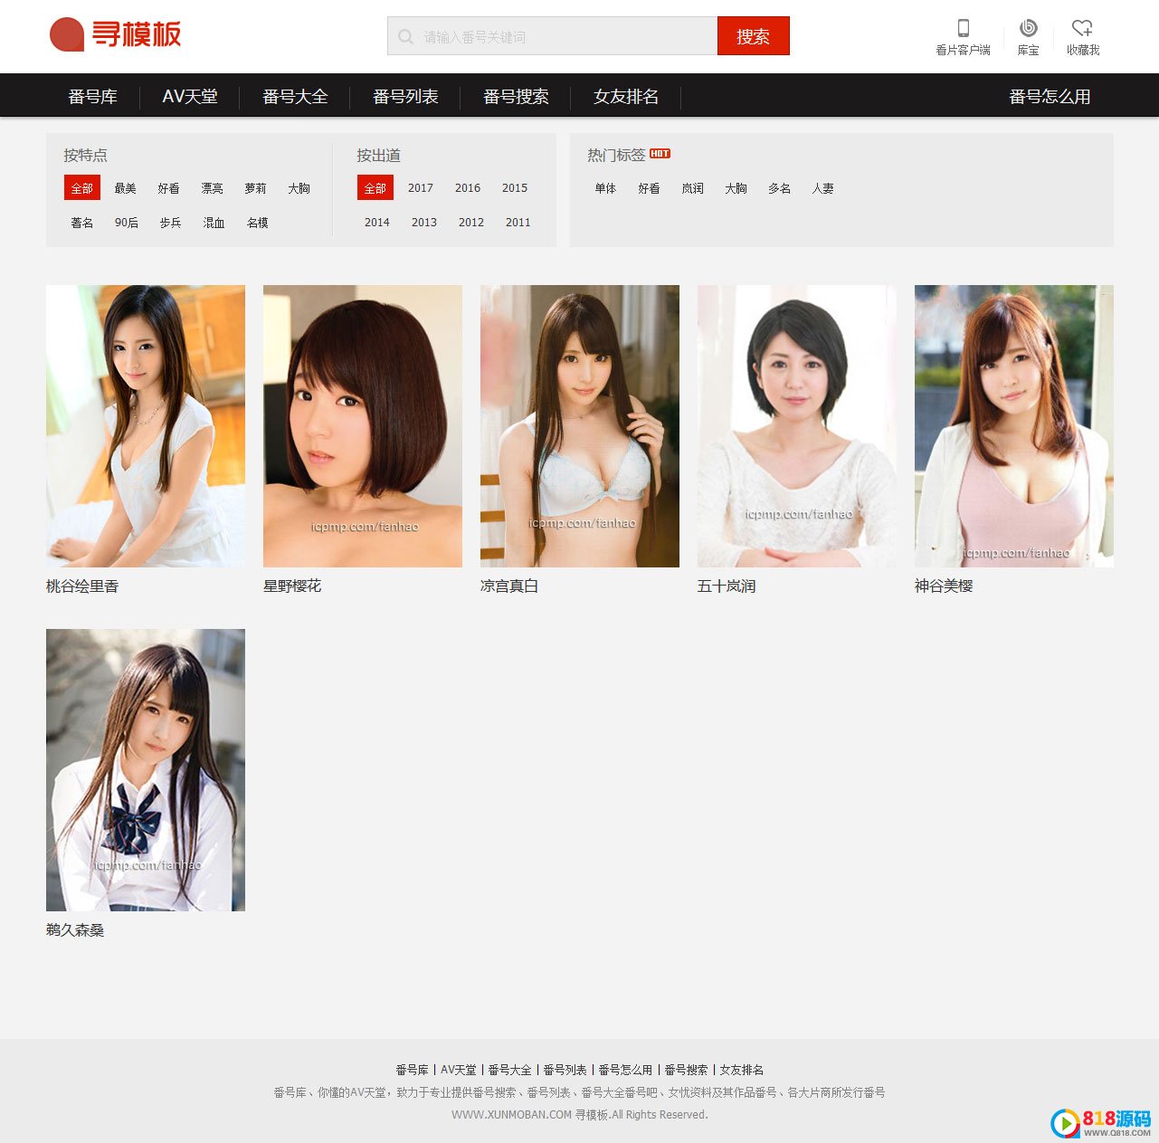
Task: Click the 鹈久森桑 name caption
Action: (75, 930)
